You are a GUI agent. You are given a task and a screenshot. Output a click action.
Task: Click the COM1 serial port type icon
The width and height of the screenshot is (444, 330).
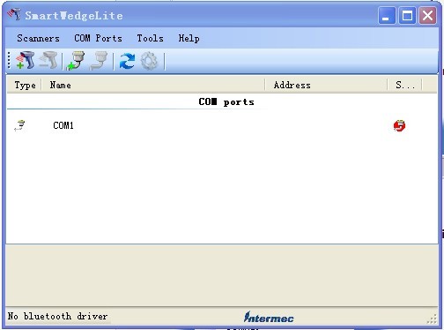pyautogui.click(x=19, y=125)
